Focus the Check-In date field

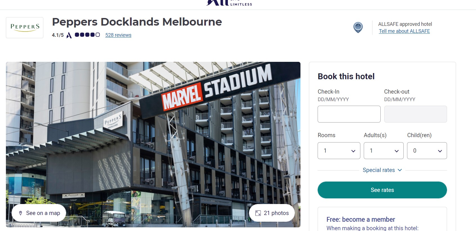tap(349, 114)
